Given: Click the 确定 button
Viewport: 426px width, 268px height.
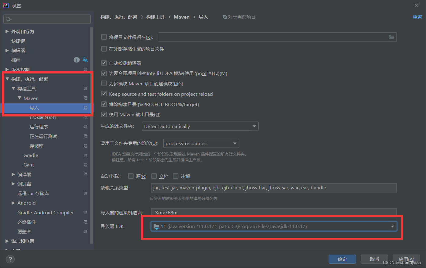Looking at the screenshot, I should (342, 259).
